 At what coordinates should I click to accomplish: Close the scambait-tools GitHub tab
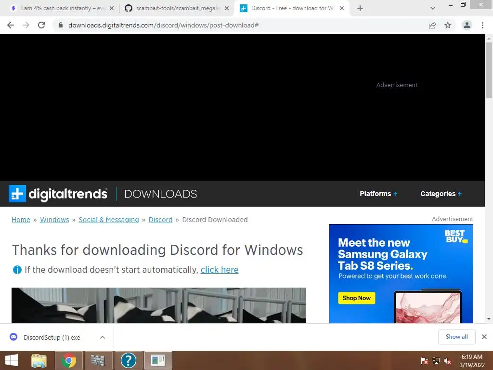227,8
